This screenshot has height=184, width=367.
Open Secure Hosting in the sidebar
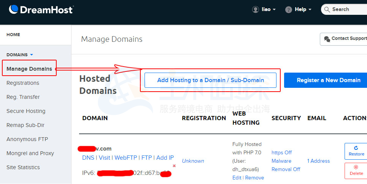26,111
